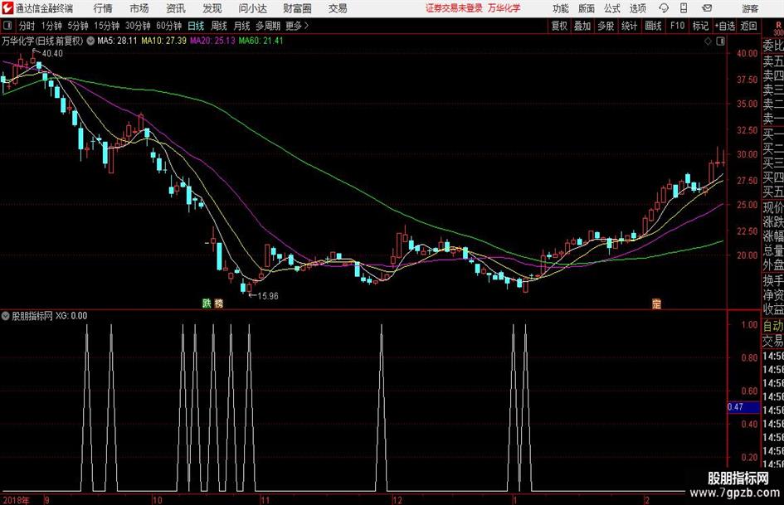784x505 pixels.
Task: Open the 资讯 menu
Action: [x=176, y=8]
